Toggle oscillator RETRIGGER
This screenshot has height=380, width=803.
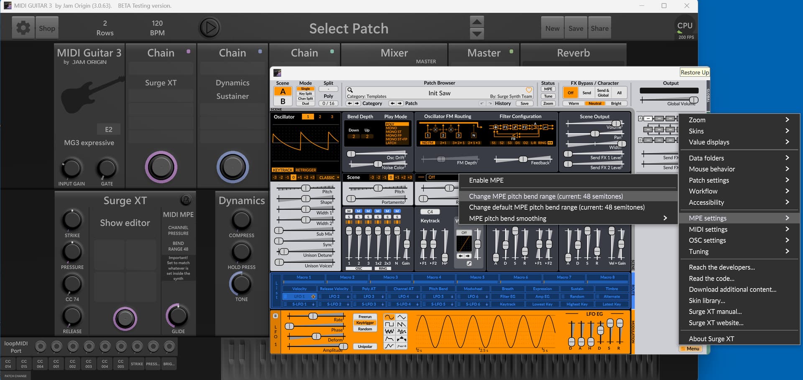click(x=306, y=170)
